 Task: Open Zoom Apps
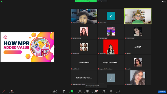tap(111, 91)
